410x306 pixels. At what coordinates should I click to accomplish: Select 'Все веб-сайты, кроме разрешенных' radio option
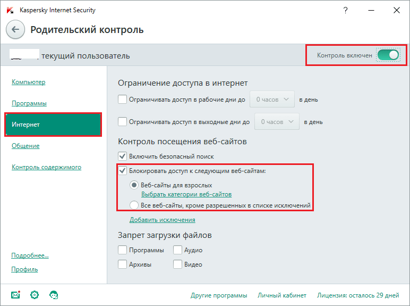tap(134, 205)
